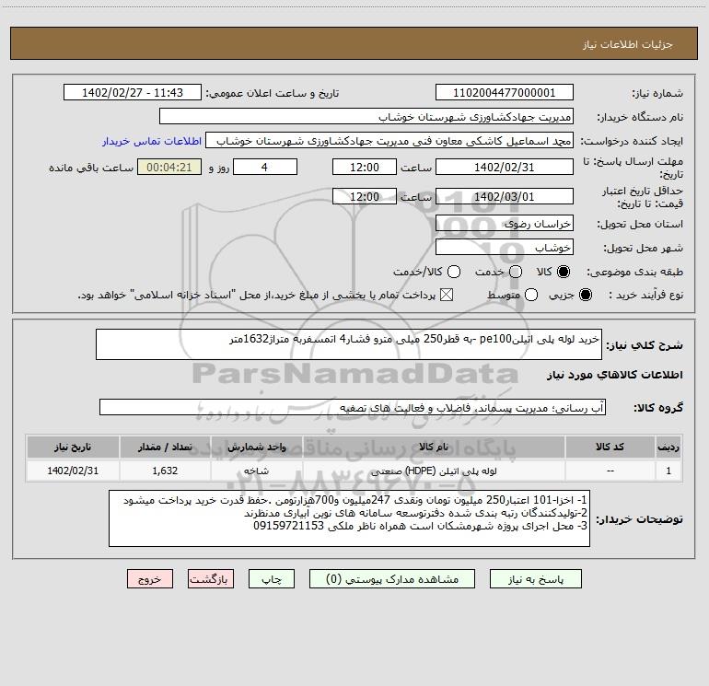Click the remaining days field showing 4
The width and height of the screenshot is (709, 686).
point(265,167)
